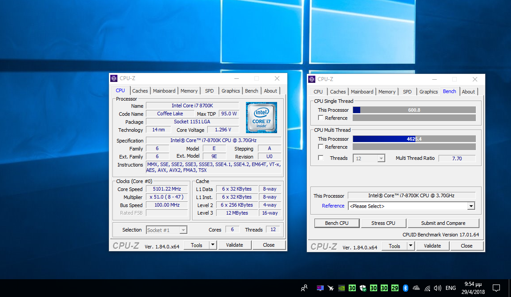Click the Intel Core i7 inside logo
Viewport: 511px width, 297px height.
click(262, 118)
